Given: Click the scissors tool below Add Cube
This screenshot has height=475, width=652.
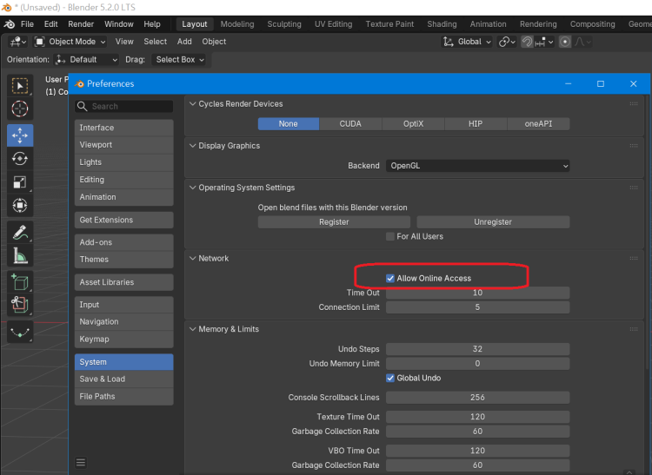Looking at the screenshot, I should [x=19, y=305].
